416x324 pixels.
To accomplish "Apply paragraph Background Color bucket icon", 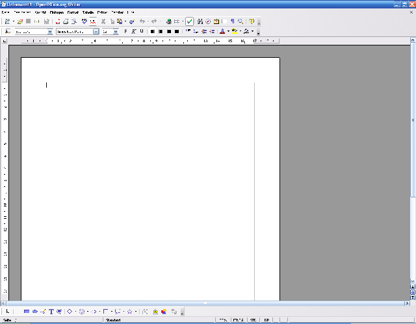I will pyautogui.click(x=246, y=32).
